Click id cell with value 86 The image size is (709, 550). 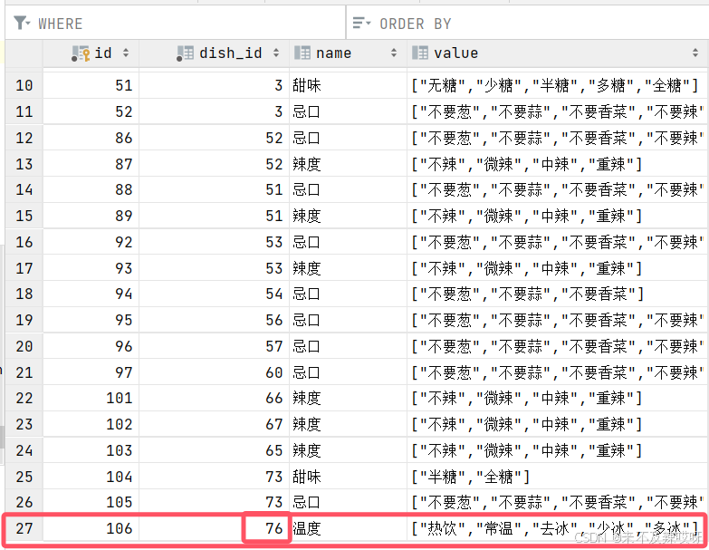91,138
